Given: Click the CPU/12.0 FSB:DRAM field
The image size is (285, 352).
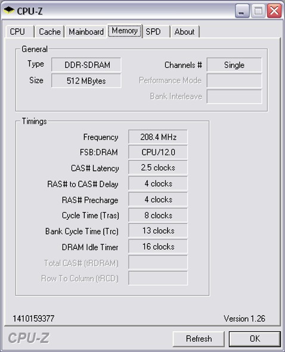Looking at the screenshot, I should [x=158, y=152].
